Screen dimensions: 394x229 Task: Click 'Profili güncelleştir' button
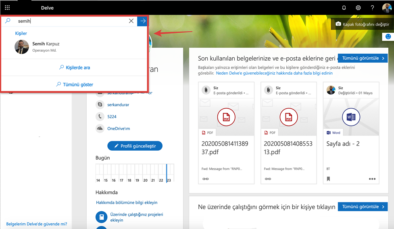pyautogui.click(x=135, y=146)
